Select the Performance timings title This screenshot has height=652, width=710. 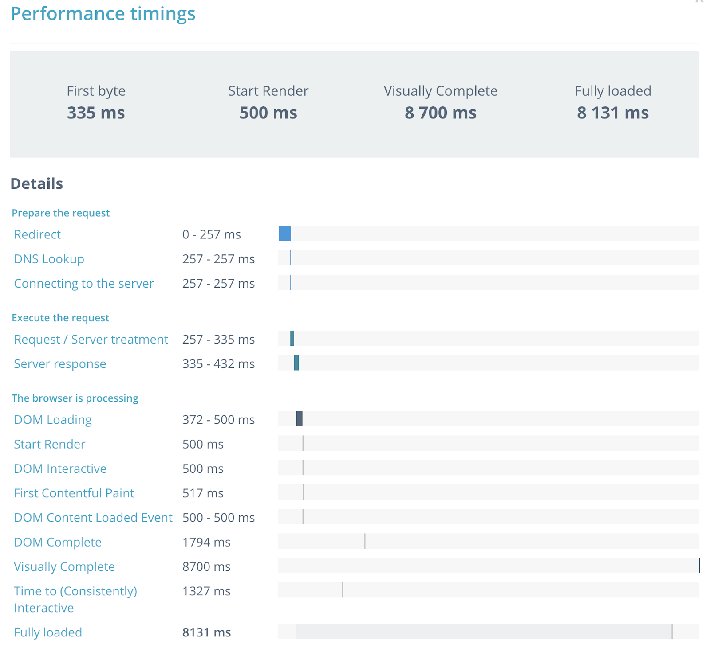(103, 14)
